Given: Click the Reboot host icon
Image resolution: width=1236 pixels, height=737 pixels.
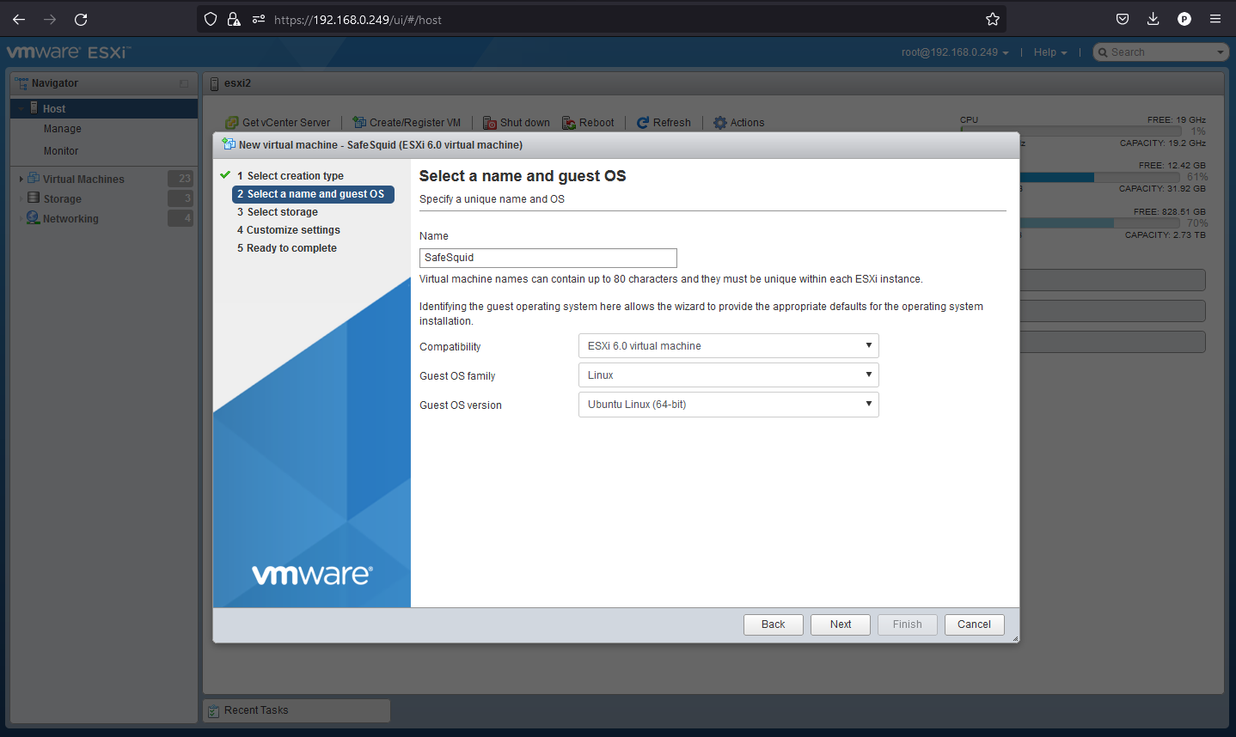Looking at the screenshot, I should pyautogui.click(x=588, y=122).
